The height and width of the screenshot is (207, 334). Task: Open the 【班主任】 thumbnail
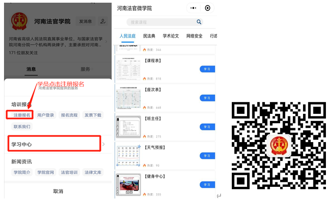tap(128, 127)
